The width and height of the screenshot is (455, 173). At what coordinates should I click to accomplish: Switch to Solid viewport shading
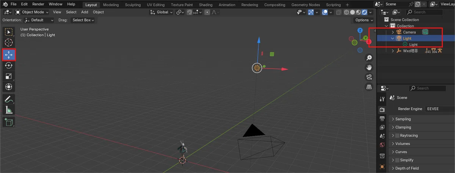(x=353, y=12)
